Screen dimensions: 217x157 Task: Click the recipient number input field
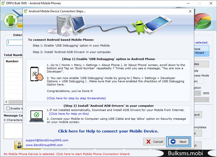pyautogui.click(x=15, y=42)
